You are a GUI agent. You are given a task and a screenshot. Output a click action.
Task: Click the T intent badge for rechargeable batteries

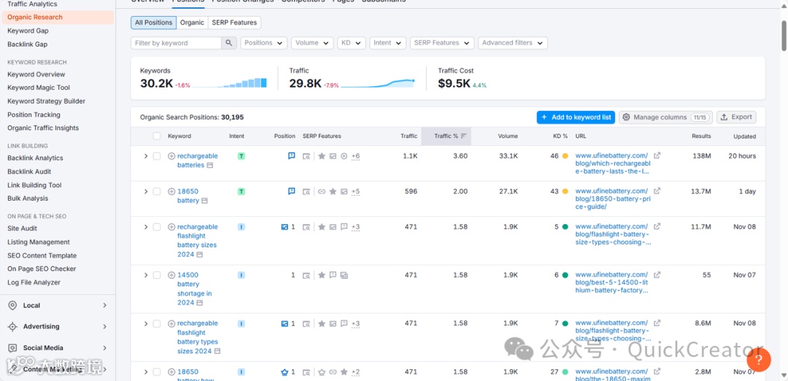(x=242, y=156)
